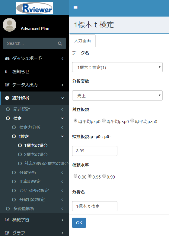Click the search magnifier icon
Viewport: 169px width, 236px height.
[x=60, y=43]
